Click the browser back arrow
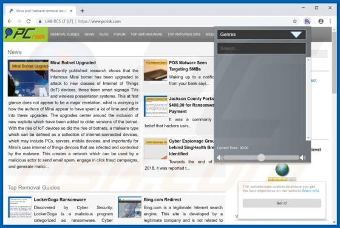Viewport: 340px width, 228px height. pyautogui.click(x=10, y=21)
